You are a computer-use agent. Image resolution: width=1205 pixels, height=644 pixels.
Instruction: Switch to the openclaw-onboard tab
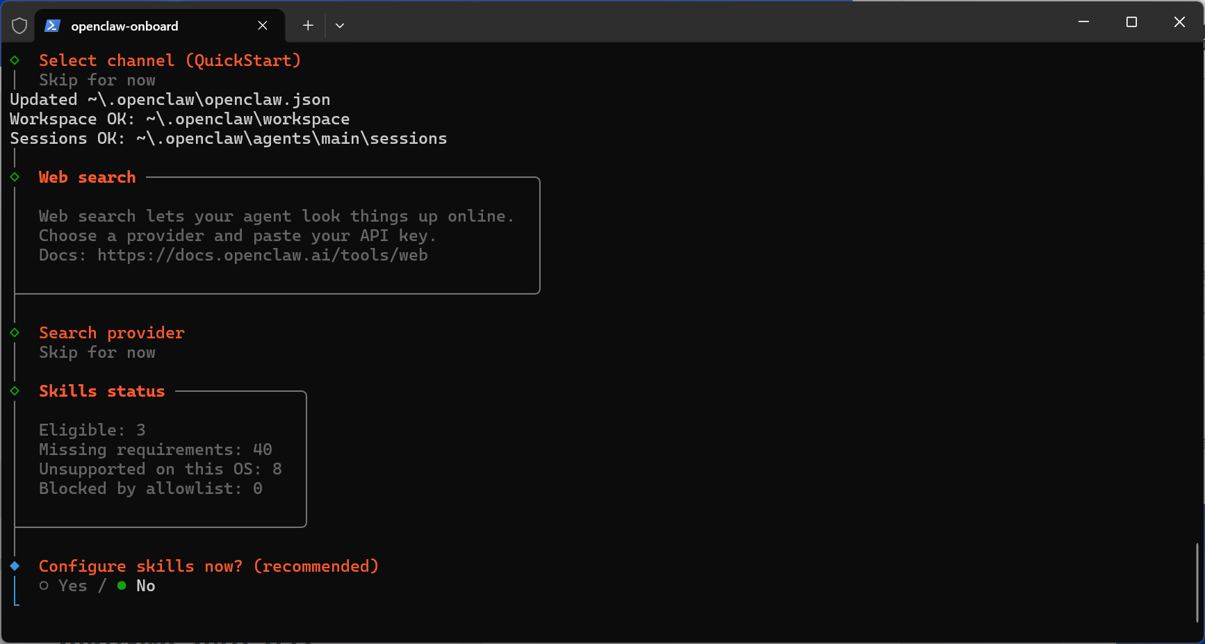pos(160,26)
